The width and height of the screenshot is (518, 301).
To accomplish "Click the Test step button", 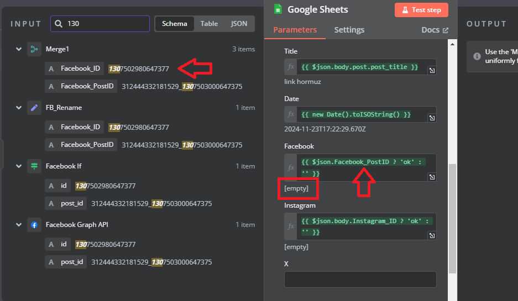I will (421, 10).
